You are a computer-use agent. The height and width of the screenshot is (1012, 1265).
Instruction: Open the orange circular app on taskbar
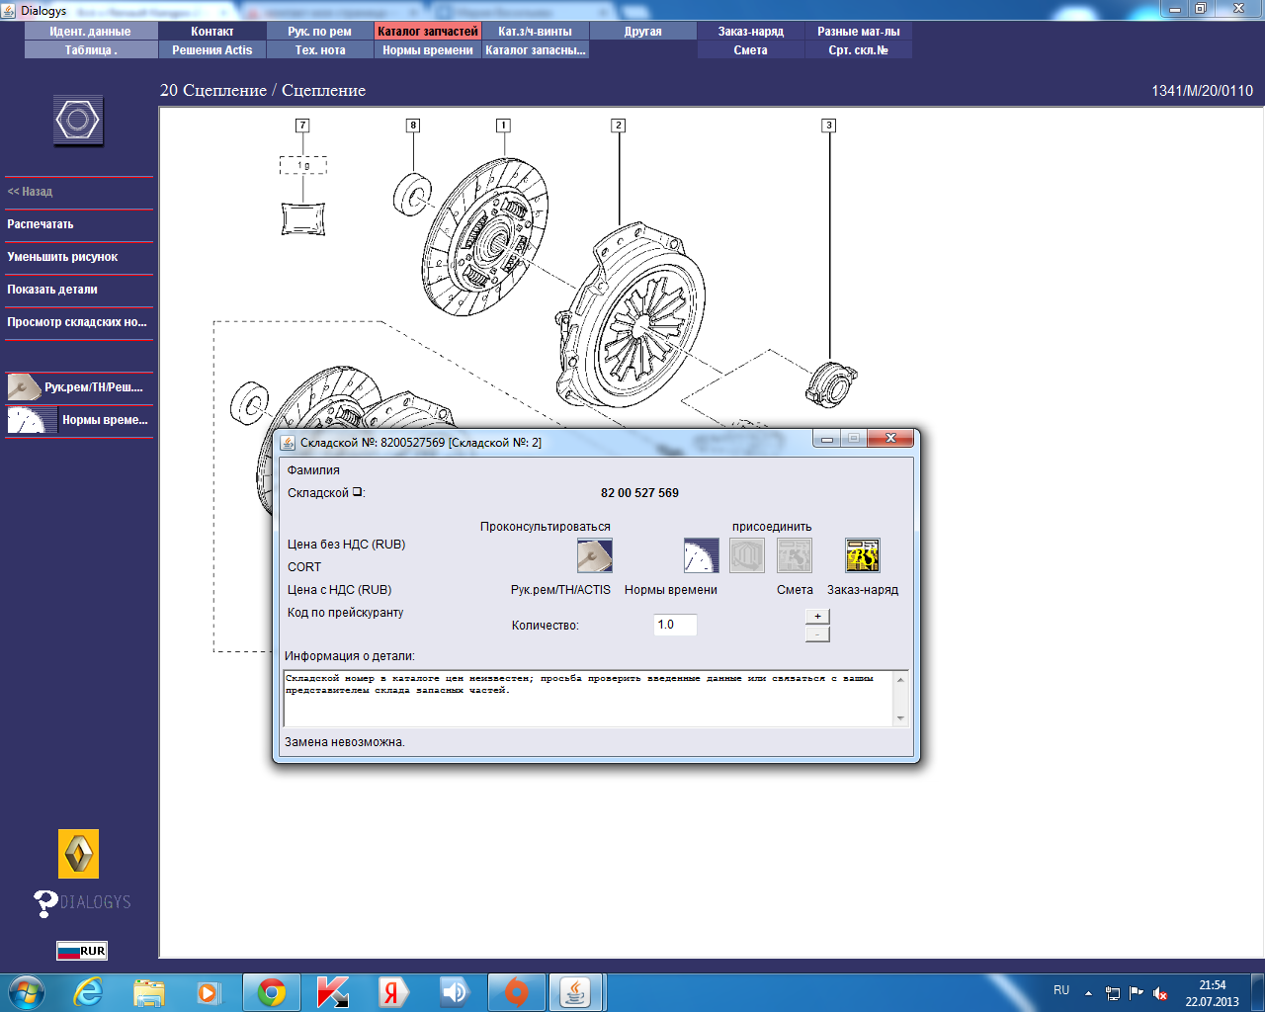click(x=515, y=992)
